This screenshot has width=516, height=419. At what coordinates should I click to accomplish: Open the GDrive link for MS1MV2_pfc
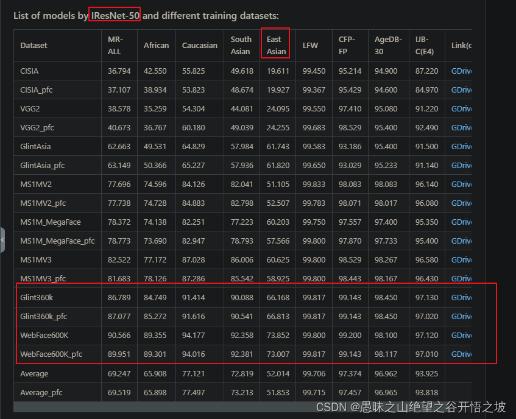pyautogui.click(x=461, y=203)
